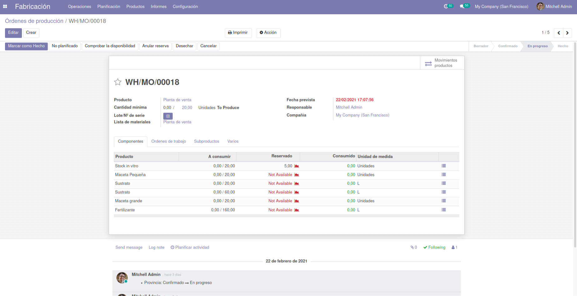Click Planificar actividad in chatter
The width and height of the screenshot is (577, 296).
point(190,247)
